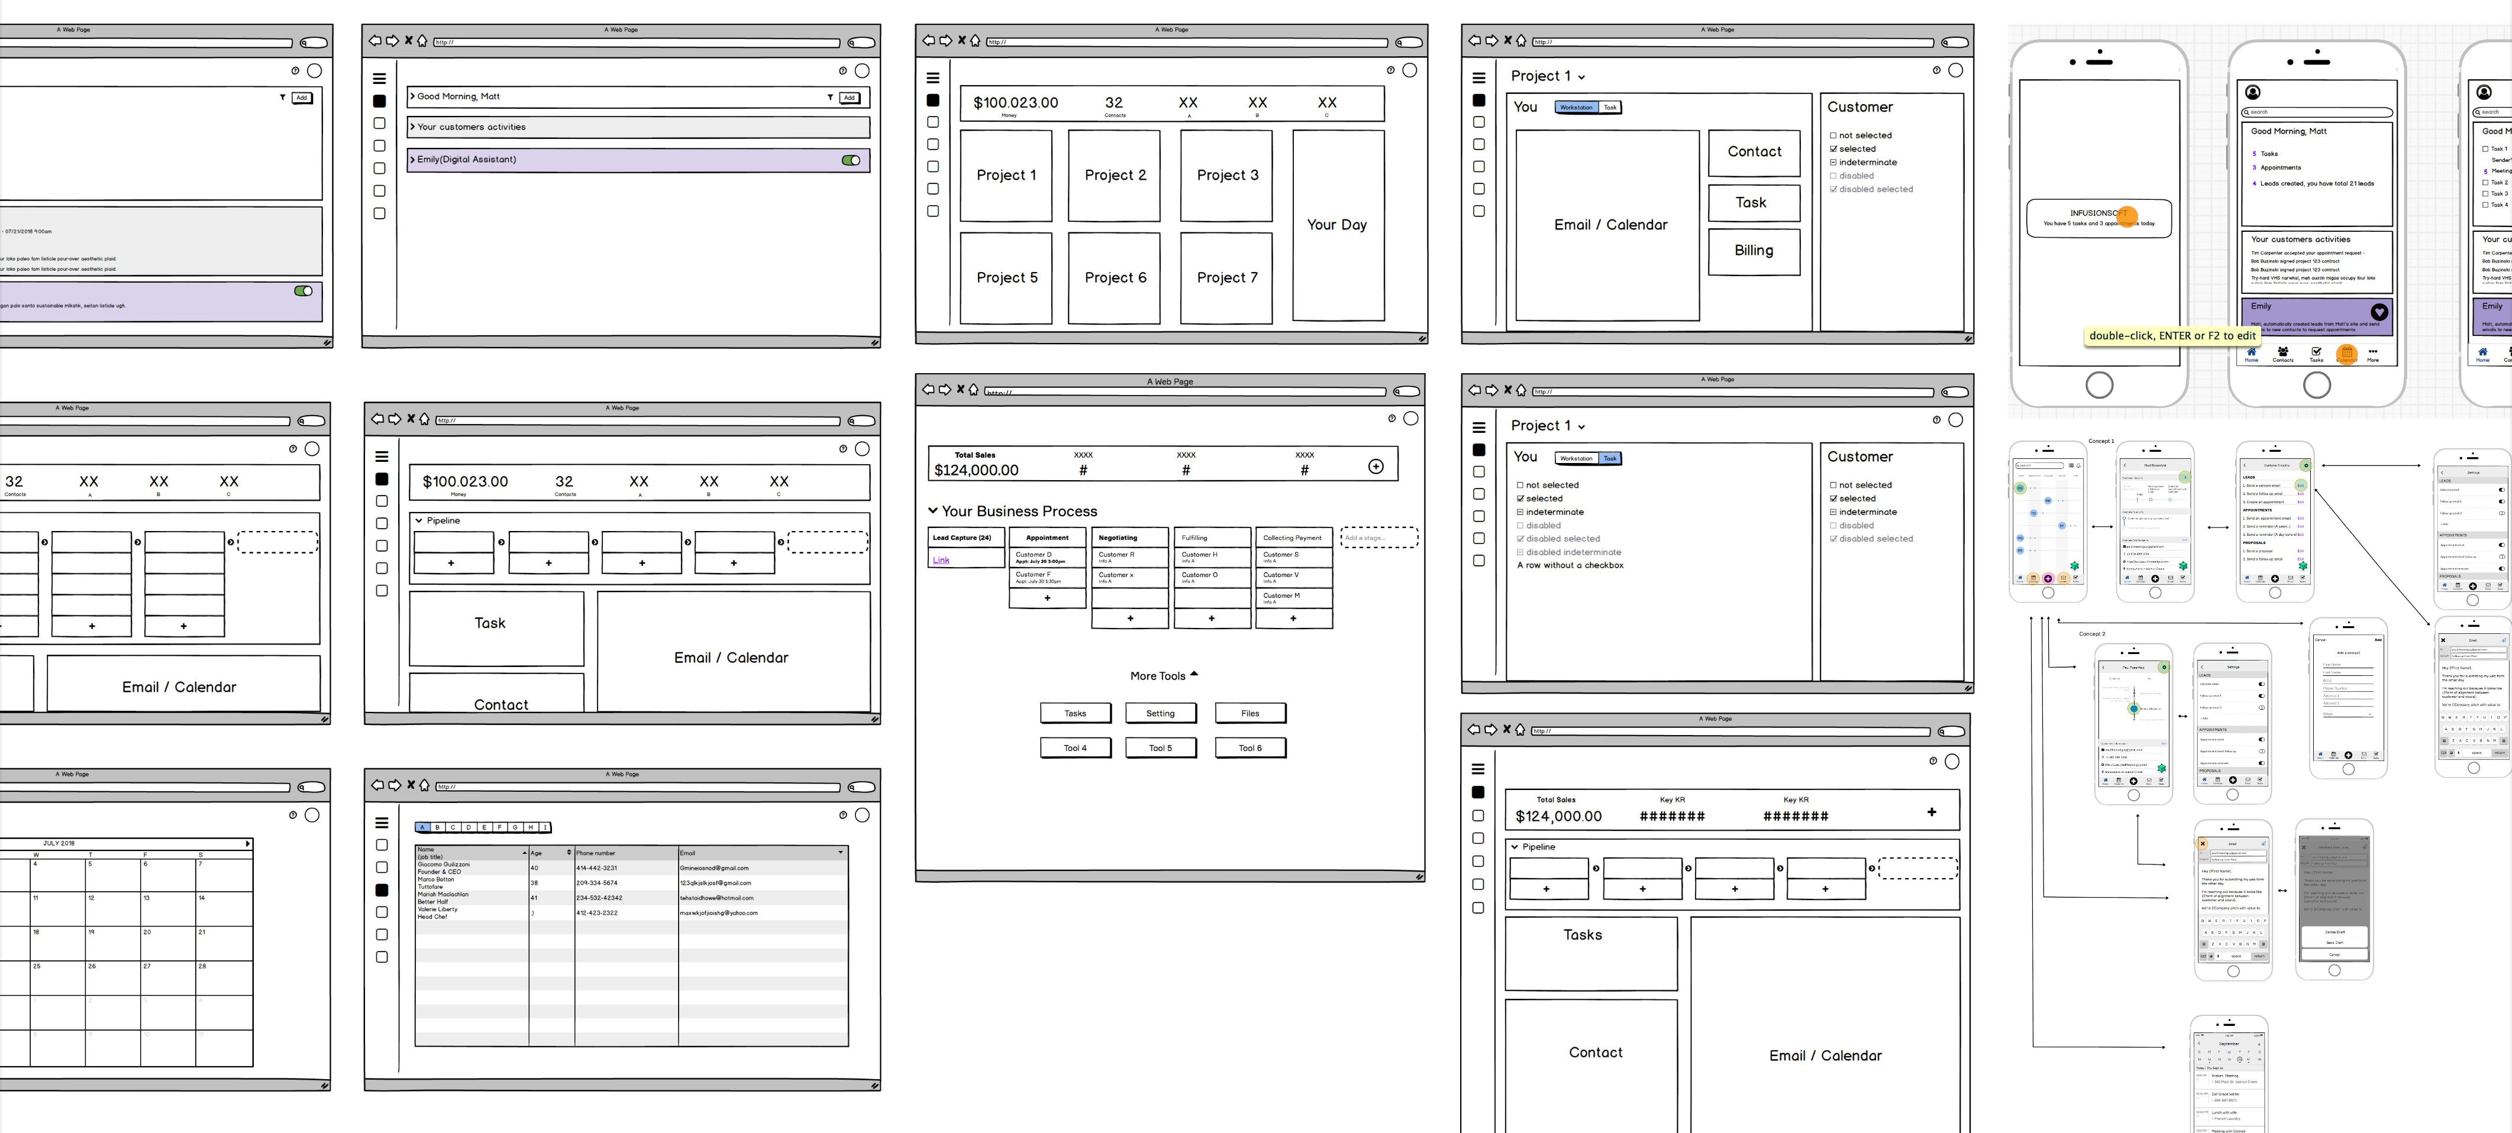Click hamburger menu in Good Morning, Matt page
This screenshot has width=2512, height=1133.
pos(379,79)
